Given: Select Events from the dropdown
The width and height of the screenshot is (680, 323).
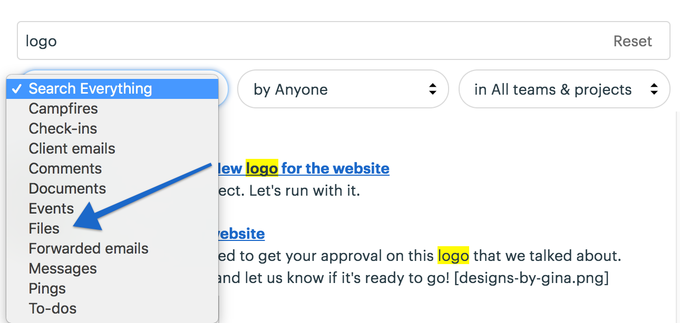Looking at the screenshot, I should pyautogui.click(x=51, y=208).
